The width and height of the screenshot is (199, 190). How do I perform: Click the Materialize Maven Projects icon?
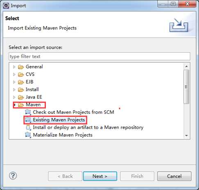28,135
